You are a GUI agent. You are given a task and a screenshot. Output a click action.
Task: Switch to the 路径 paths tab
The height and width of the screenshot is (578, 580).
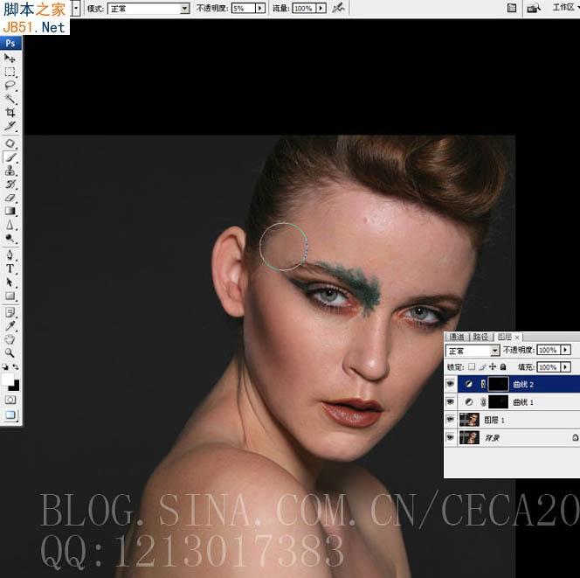click(480, 337)
